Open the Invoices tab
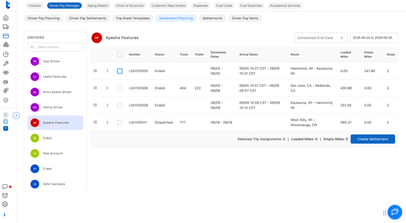The image size is (406, 223). [x=35, y=5]
